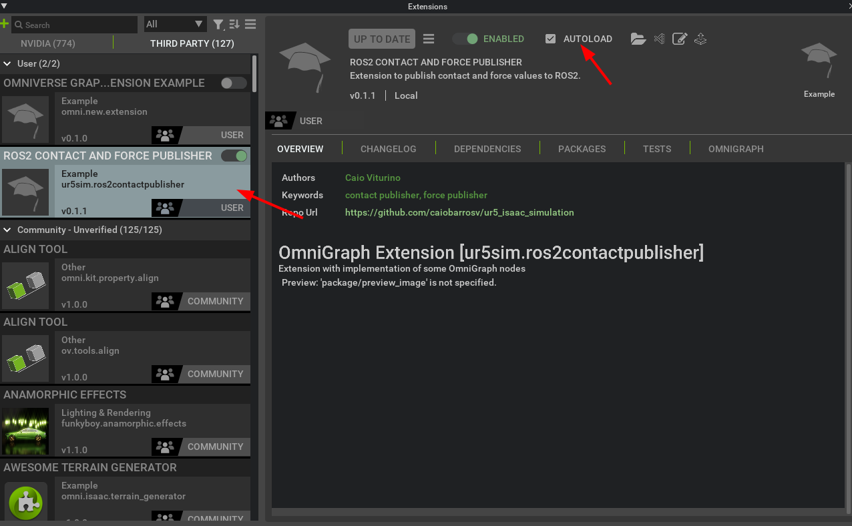Click omni.kit.property.align cube thumbnail
The image size is (852, 526).
25,286
